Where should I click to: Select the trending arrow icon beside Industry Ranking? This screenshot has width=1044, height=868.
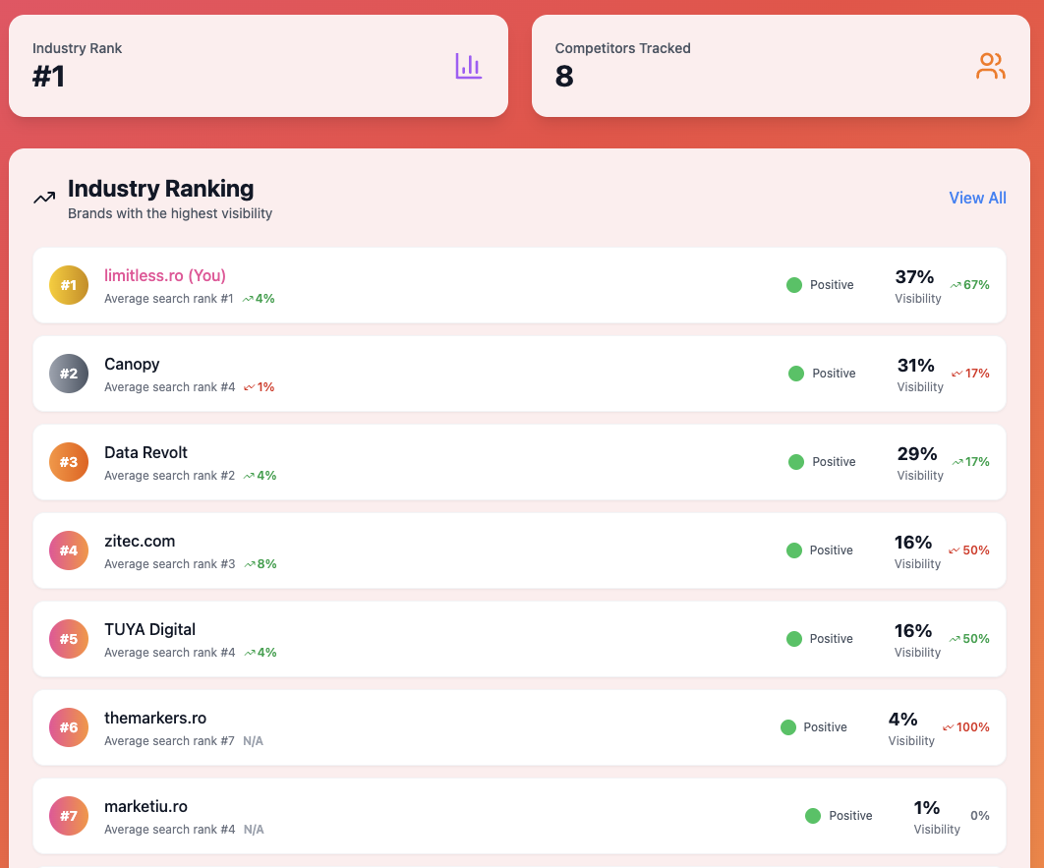[43, 197]
